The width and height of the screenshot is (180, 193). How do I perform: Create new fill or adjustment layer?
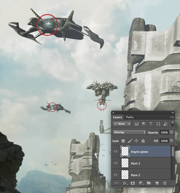[141, 183]
